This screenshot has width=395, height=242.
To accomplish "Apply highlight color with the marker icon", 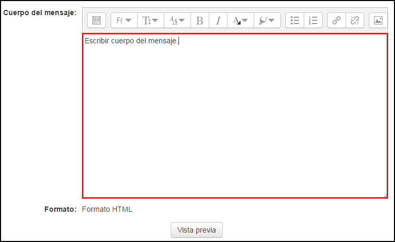I will 263,21.
